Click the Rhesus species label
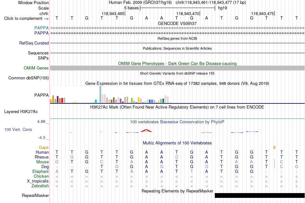This screenshot has height=203, width=305. tap(42, 157)
